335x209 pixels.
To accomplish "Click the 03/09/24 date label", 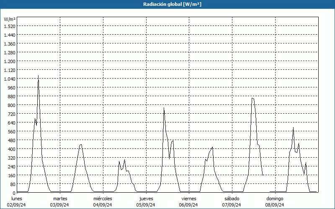I will tap(59, 205).
